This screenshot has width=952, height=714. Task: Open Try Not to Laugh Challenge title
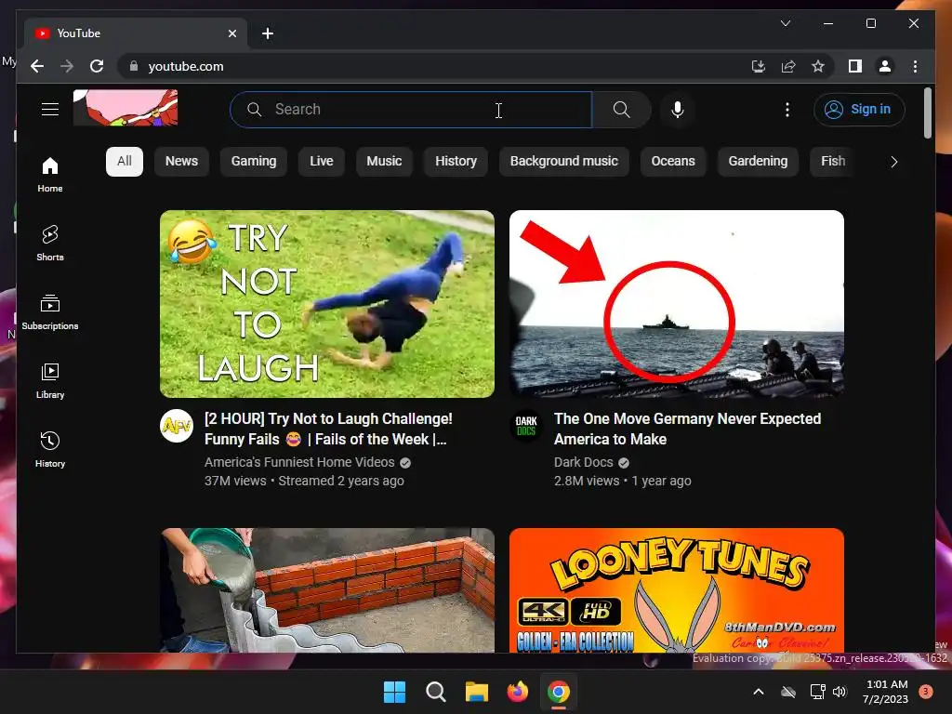point(328,429)
